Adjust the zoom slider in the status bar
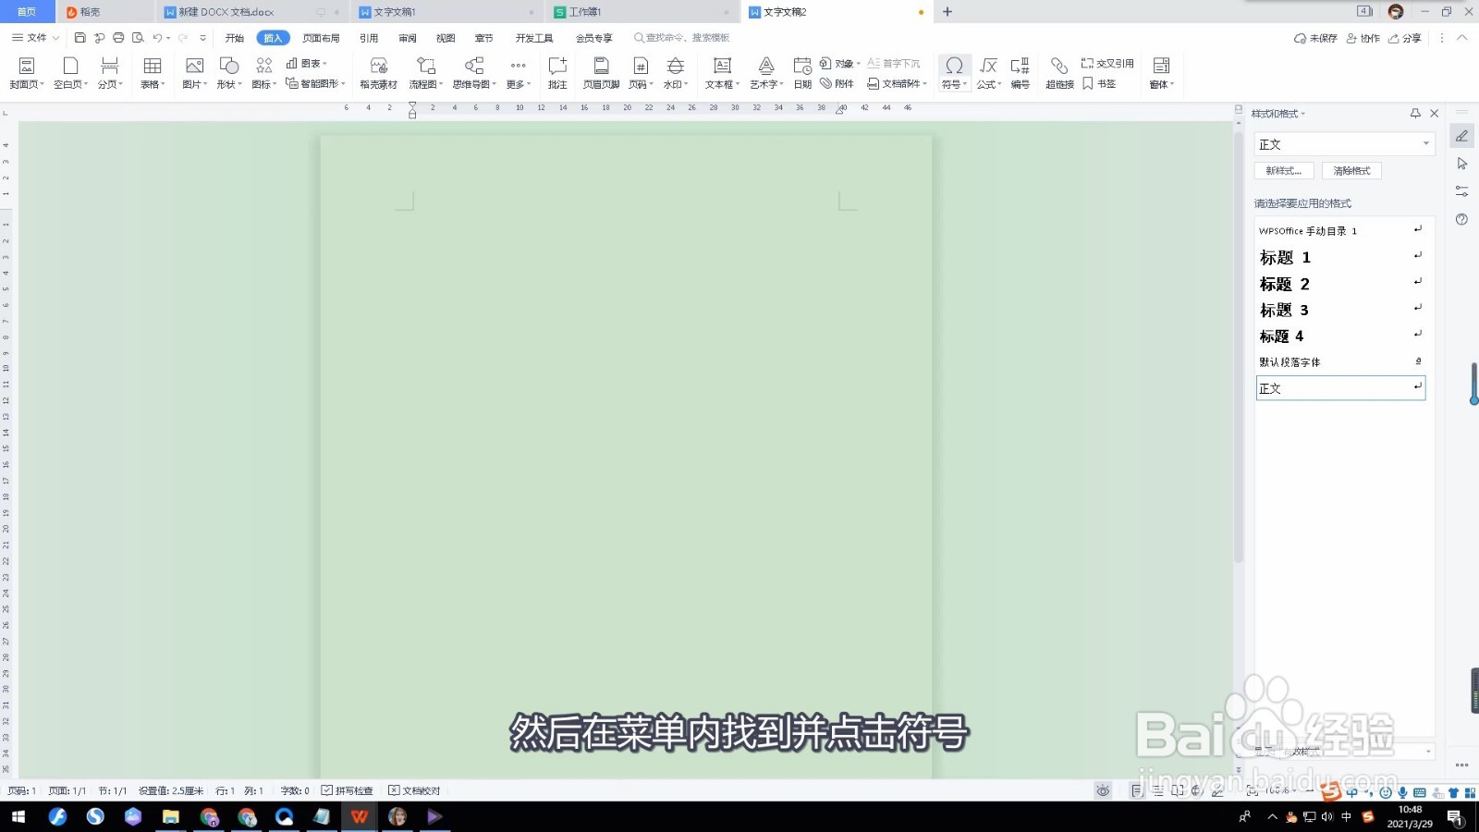 coord(1310,790)
